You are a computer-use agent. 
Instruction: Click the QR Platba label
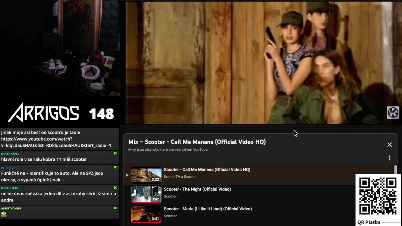(x=369, y=222)
